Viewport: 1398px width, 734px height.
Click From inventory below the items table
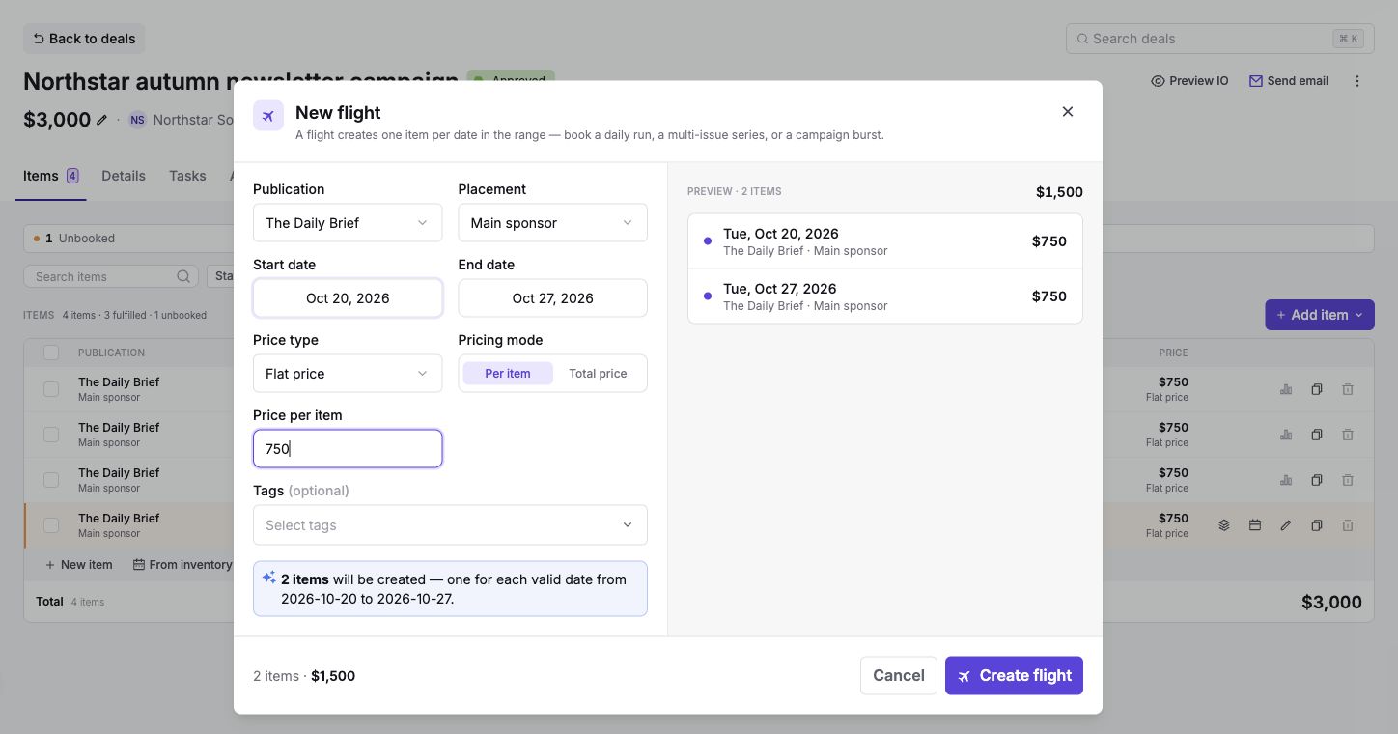coord(182,564)
